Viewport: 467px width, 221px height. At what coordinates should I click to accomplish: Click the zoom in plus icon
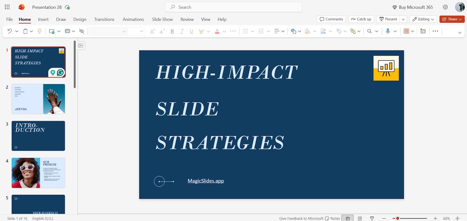(x=435, y=218)
